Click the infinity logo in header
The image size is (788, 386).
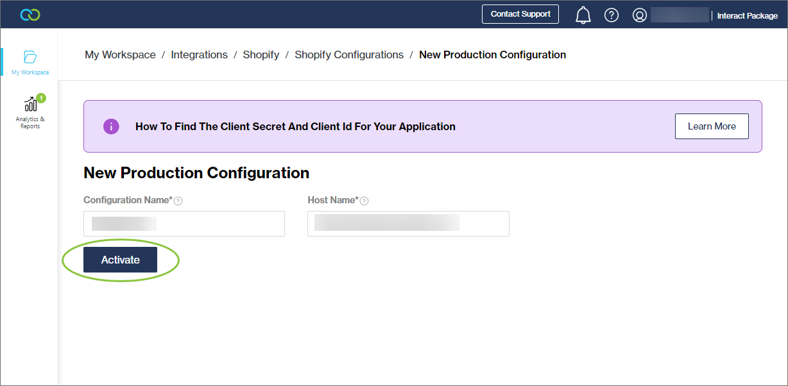(30, 15)
